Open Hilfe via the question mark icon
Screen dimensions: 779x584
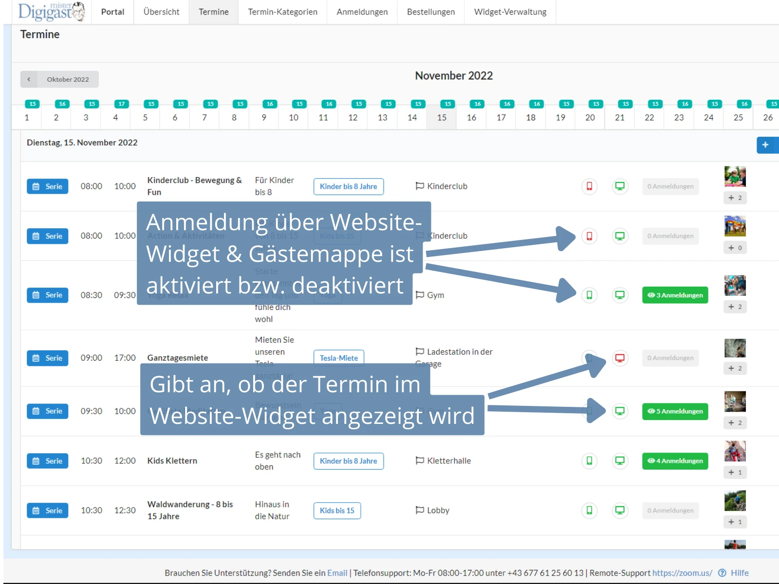pos(722,573)
